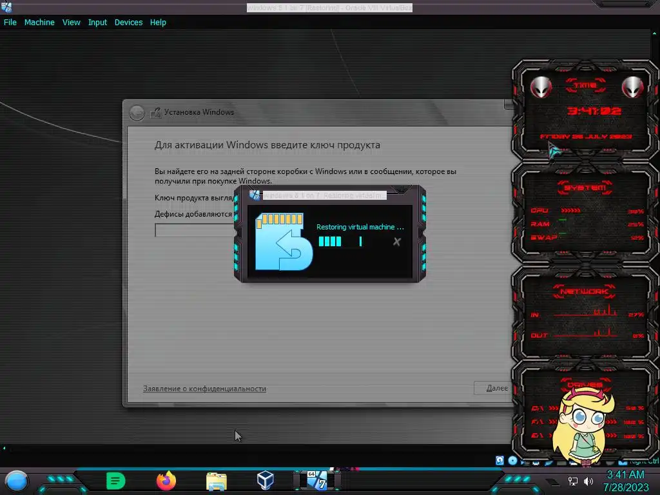Viewport: 660px width, 495px height.
Task: Click VirtualBox icon in restore dialog title
Action: [254, 195]
